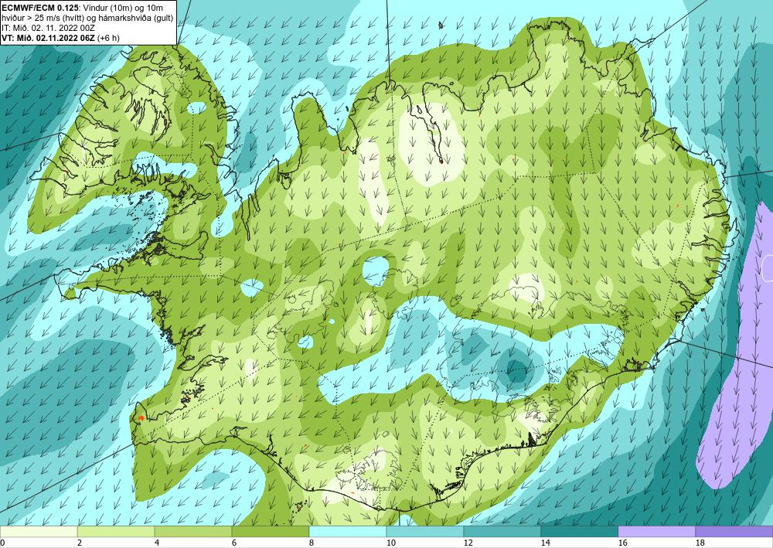773x548 pixels.
Task: Pick the 14–16 m/s dark teal legend swatch
Action: click(x=580, y=531)
